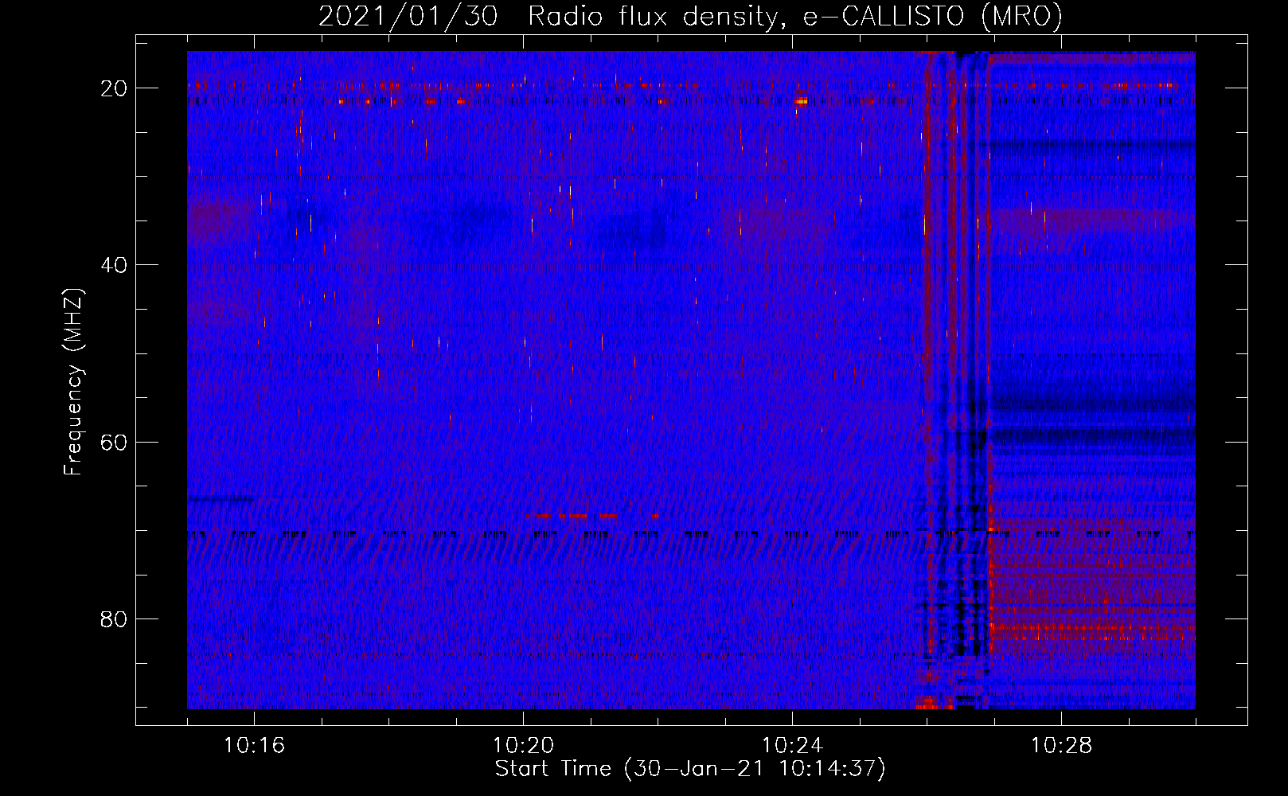Select the 10:16 time tick label
Image resolution: width=1288 pixels, height=796 pixels.
[x=254, y=746]
